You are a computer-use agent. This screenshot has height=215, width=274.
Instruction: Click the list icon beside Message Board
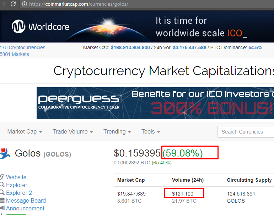2,200
